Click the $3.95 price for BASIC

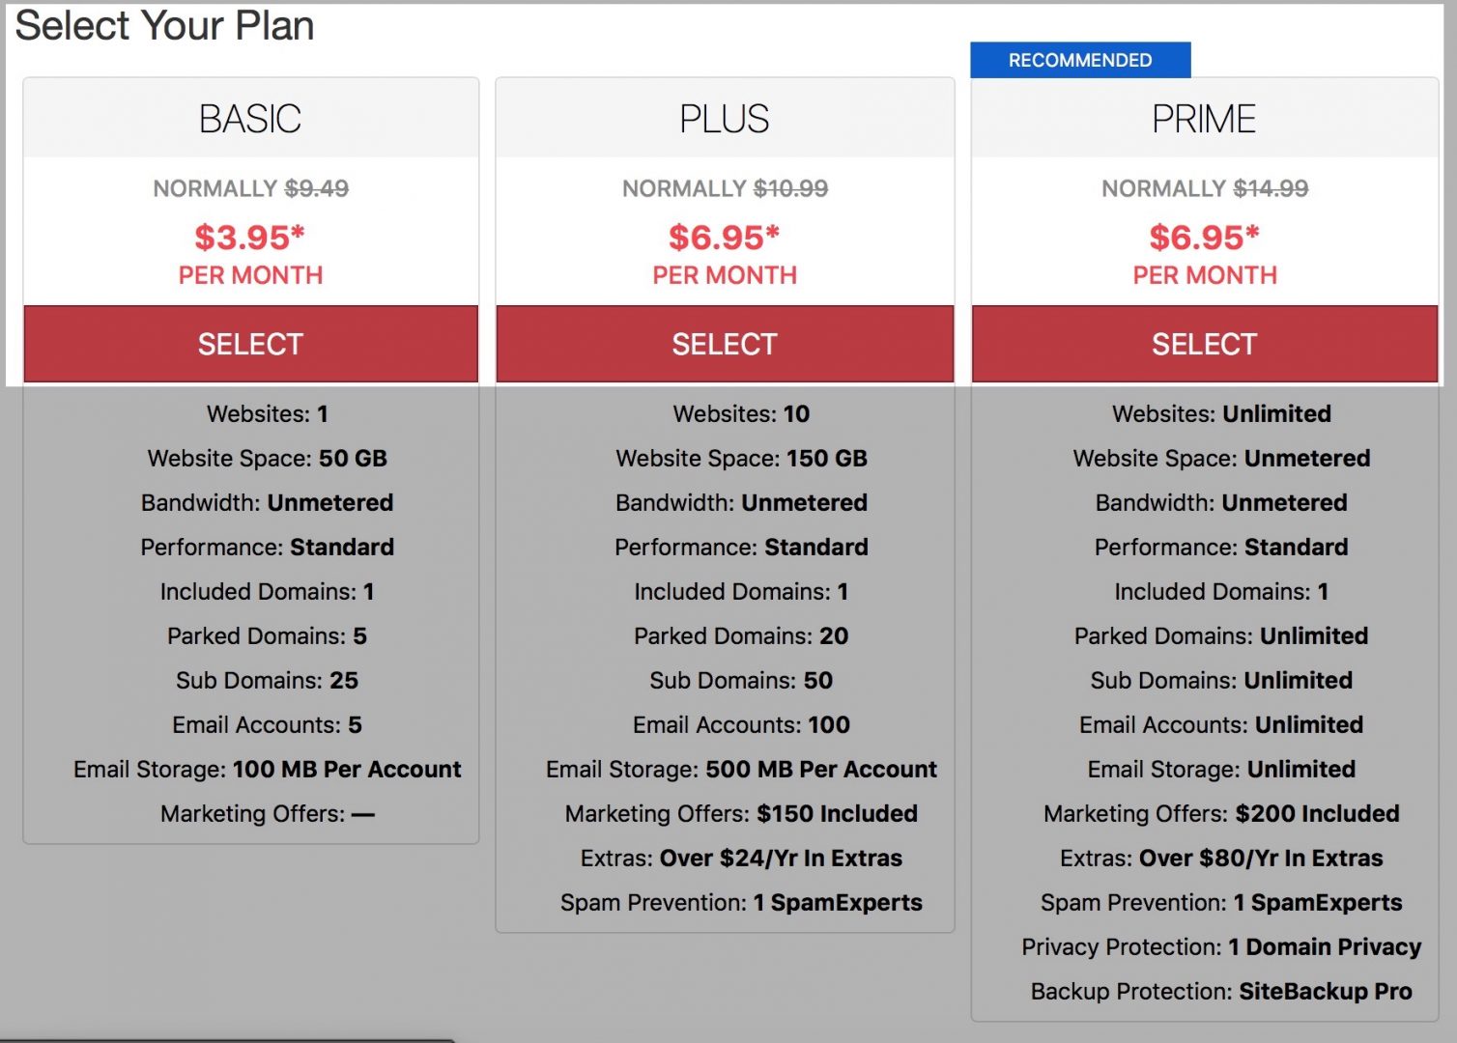[250, 235]
